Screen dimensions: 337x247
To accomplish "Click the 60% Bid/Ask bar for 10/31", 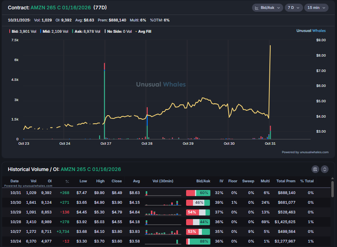I will pos(198,193).
